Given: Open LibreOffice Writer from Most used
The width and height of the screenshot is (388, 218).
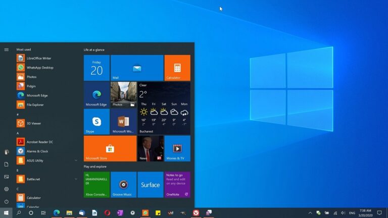Looking at the screenshot, I should tap(47, 59).
